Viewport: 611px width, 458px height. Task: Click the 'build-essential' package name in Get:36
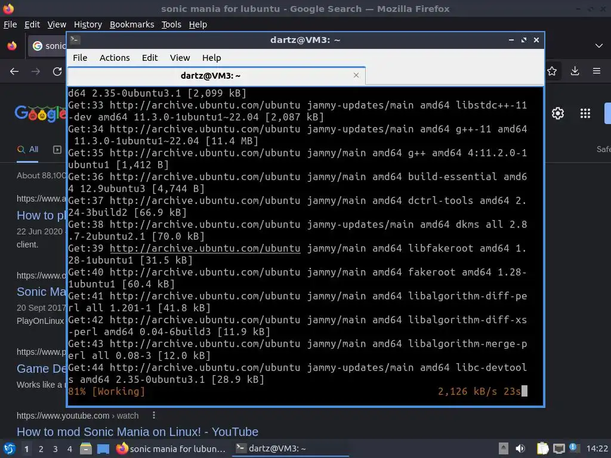(x=452, y=177)
